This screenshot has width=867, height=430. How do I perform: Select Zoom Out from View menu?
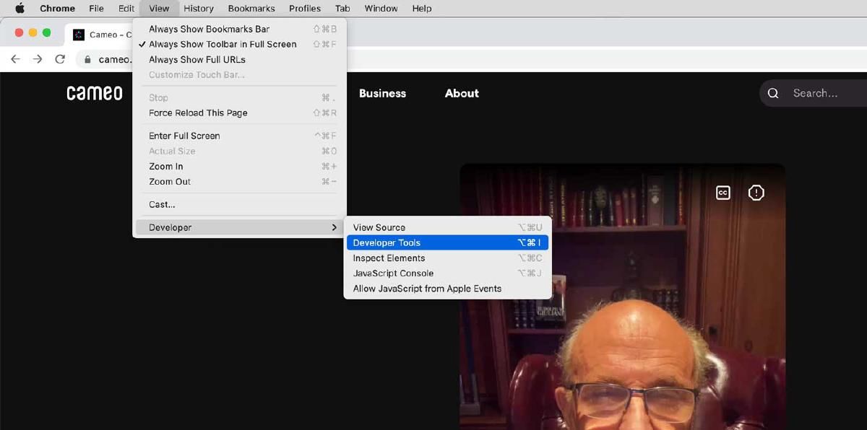click(239, 182)
